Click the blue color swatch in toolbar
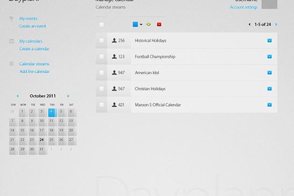Screen dimensions: 294x196 (135, 24)
